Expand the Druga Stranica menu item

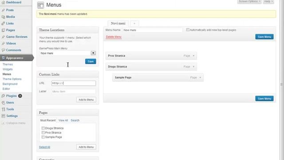(x=193, y=67)
